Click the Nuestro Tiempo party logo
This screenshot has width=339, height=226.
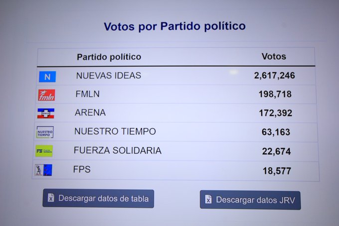(x=45, y=132)
